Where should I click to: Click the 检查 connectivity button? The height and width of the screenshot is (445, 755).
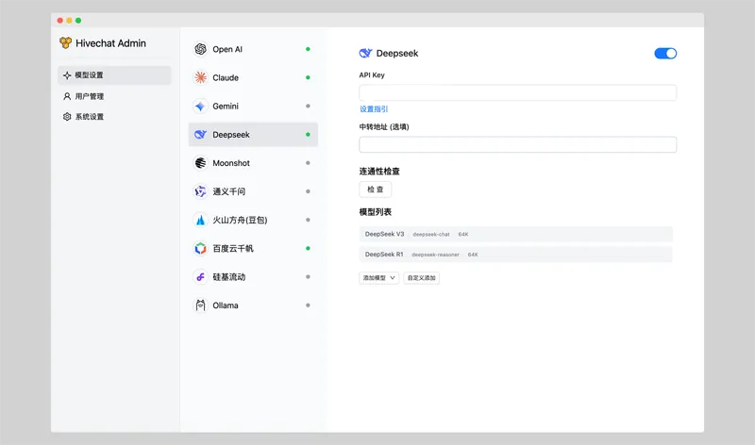pos(376,190)
